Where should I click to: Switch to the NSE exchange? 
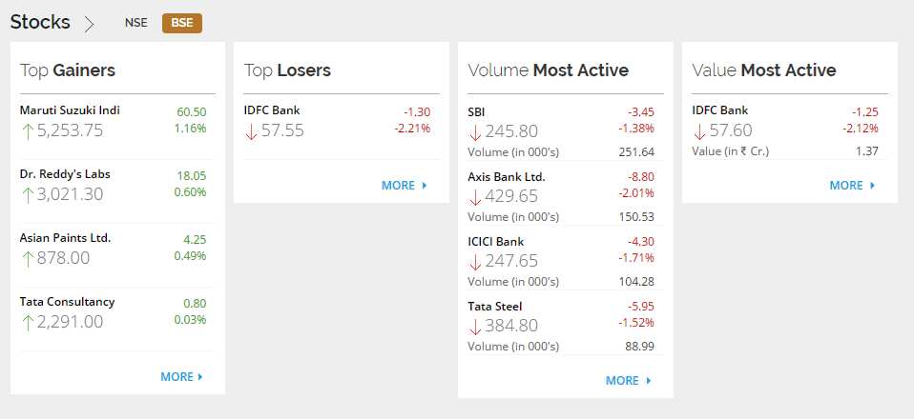click(x=135, y=23)
